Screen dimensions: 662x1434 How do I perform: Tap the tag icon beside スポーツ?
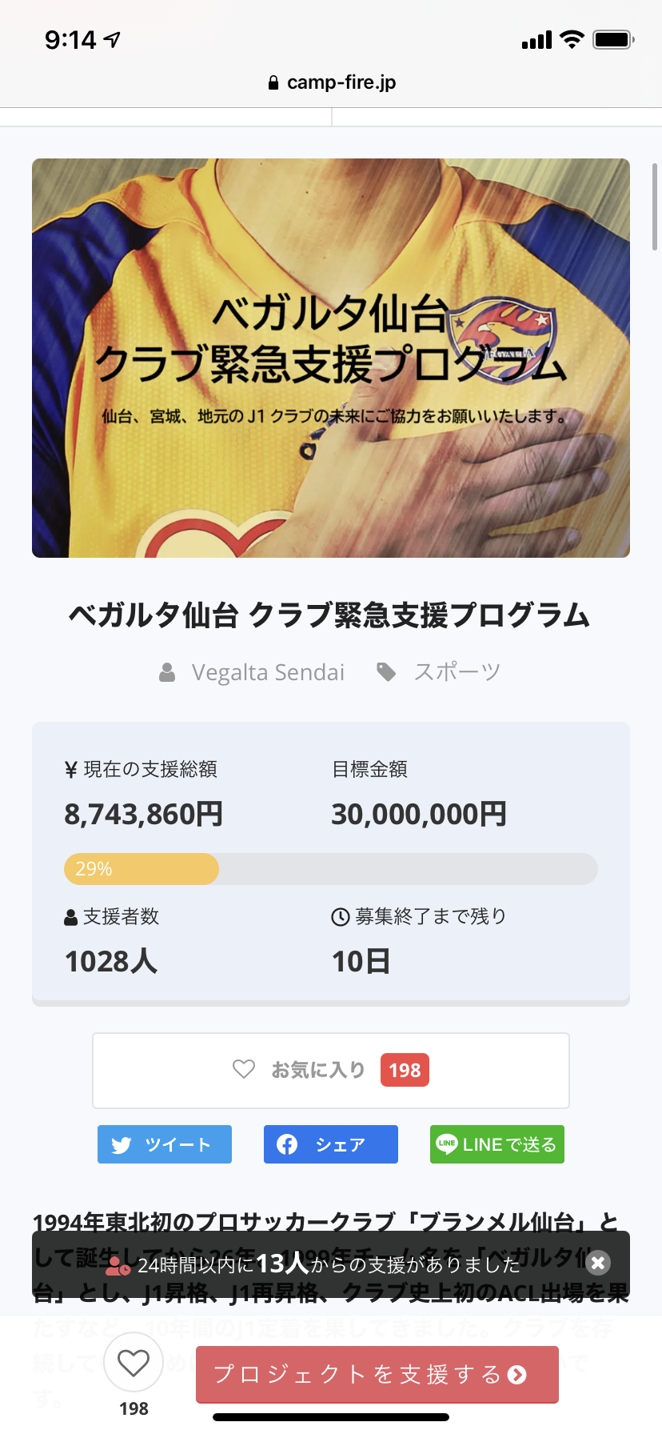point(386,672)
